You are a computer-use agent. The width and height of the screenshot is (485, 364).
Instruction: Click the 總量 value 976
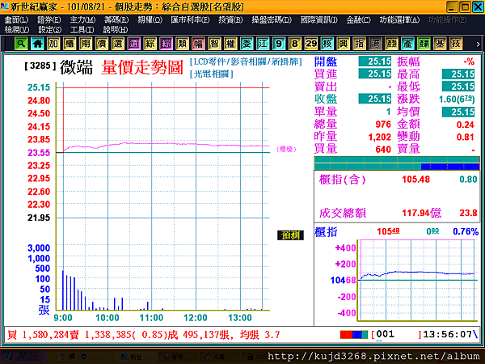point(383,125)
